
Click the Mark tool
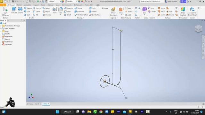105,8
